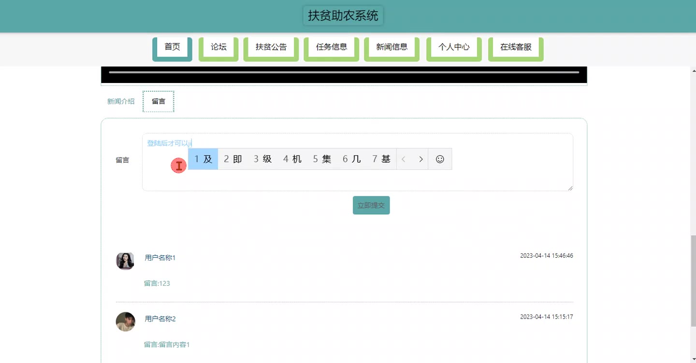Image resolution: width=696 pixels, height=363 pixels.
Task: Click the 扶贫助农系统 site title
Action: pyautogui.click(x=343, y=15)
